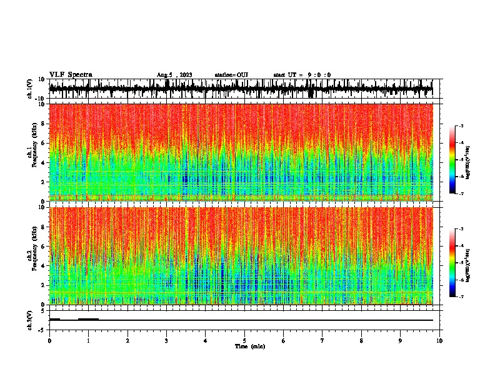Click the ch.1 colorbar log(PSD) label

point(468,163)
